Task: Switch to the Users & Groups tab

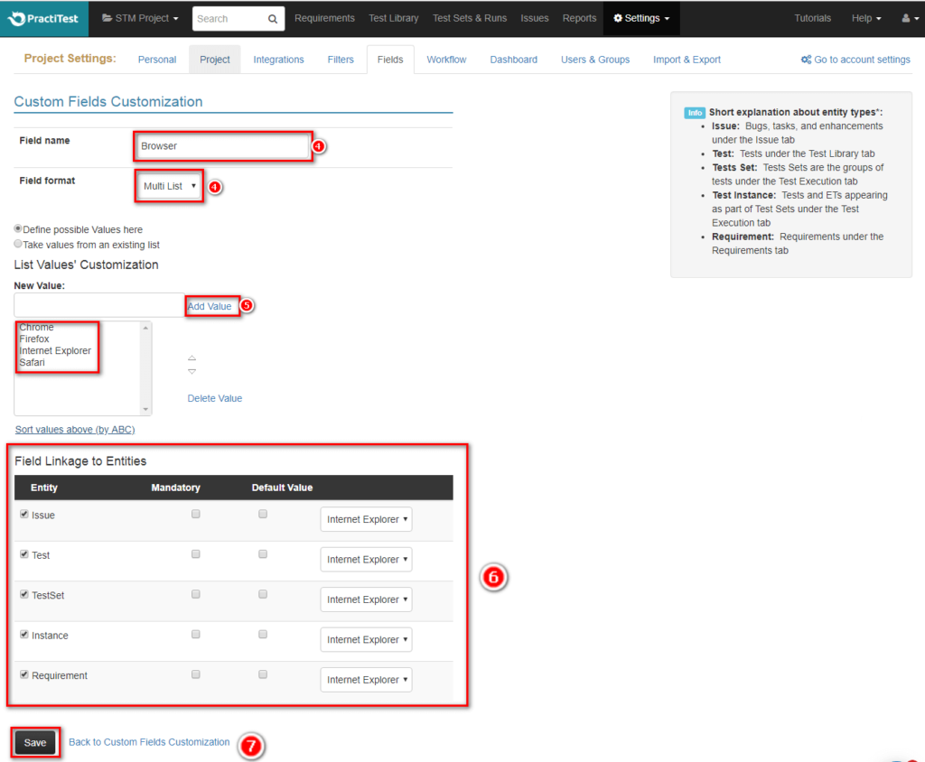Action: (595, 60)
